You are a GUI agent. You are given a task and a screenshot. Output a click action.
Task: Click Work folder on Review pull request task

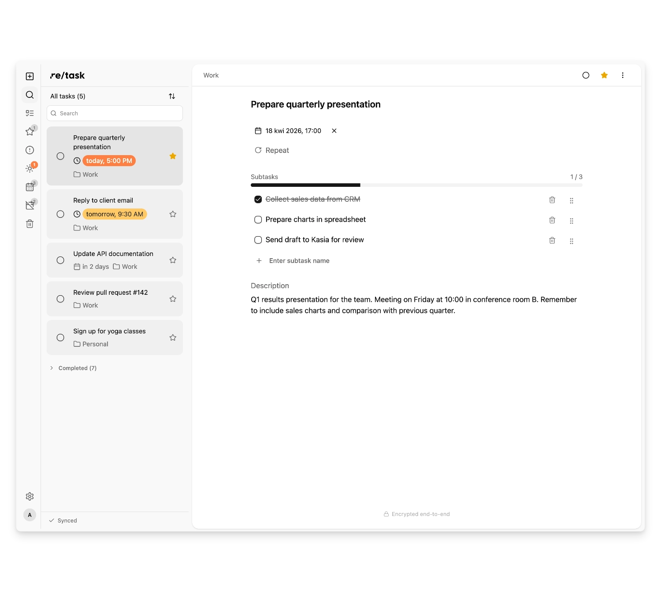pyautogui.click(x=85, y=305)
